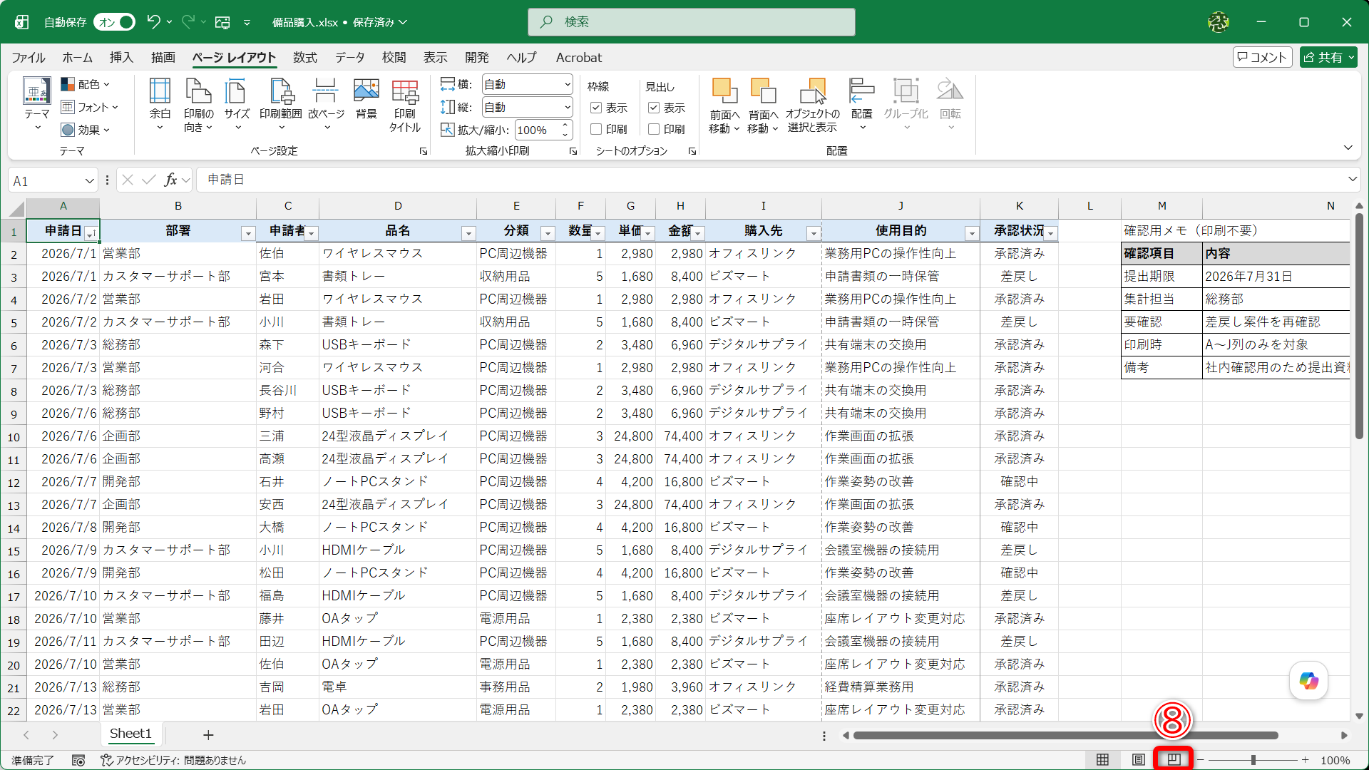1369x770 pixels.
Task: Click the macro record status bar icon
Action: coord(78,761)
